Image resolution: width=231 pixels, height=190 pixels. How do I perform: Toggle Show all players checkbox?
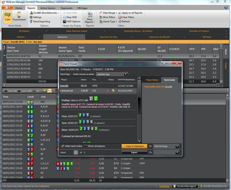pos(86,146)
